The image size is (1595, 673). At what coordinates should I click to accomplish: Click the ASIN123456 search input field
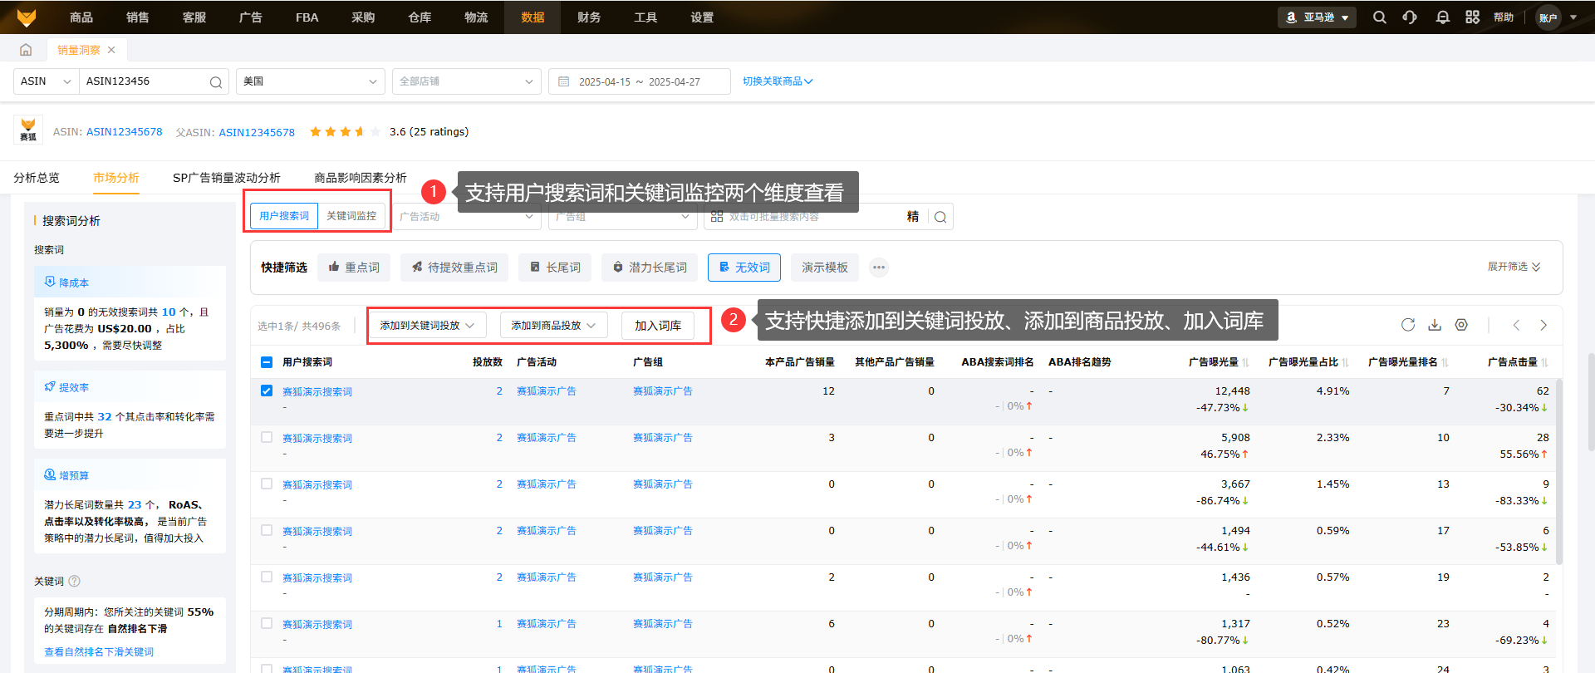pyautogui.click(x=145, y=81)
